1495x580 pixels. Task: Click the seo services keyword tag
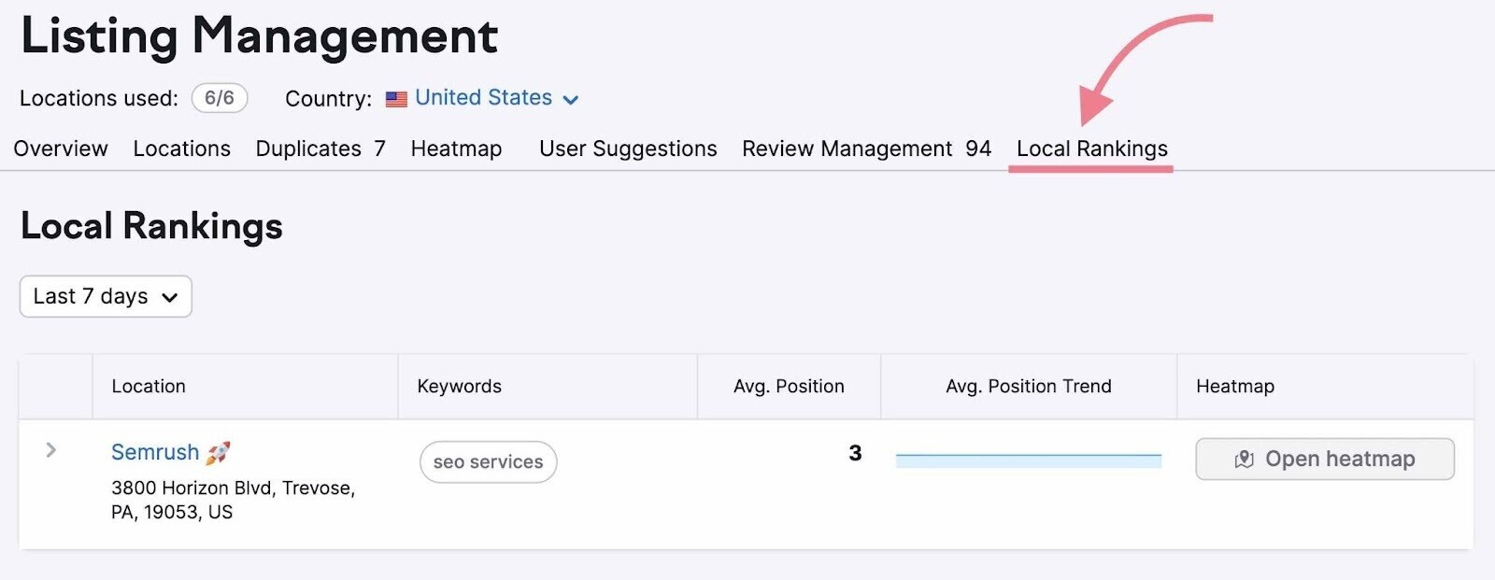click(488, 461)
